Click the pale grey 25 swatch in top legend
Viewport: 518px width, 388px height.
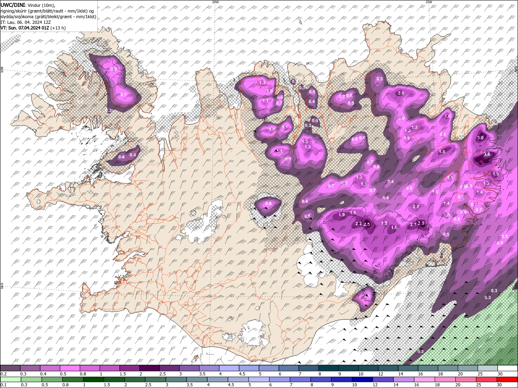(x=488, y=368)
